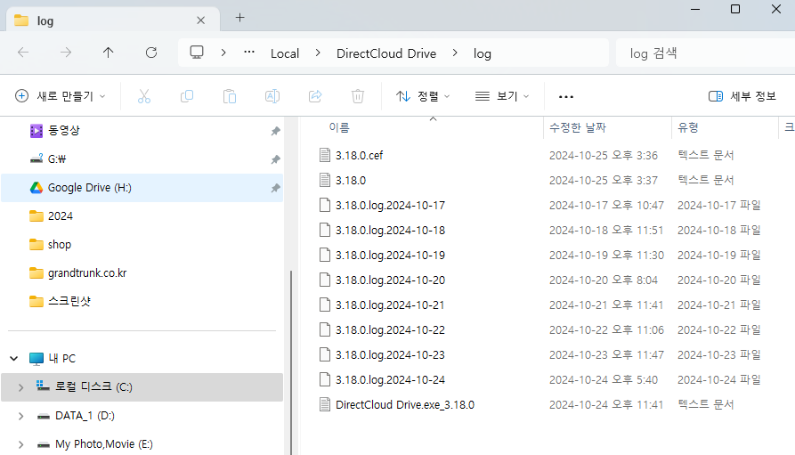
Task: Select file 3.18.0.log.2024-10-18
Action: 390,231
